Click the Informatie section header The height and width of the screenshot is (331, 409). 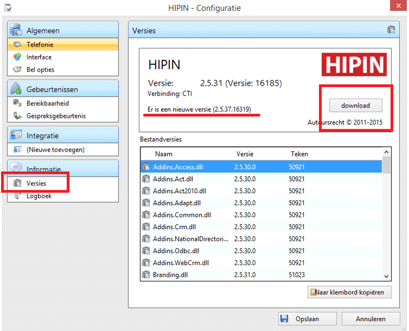click(x=63, y=168)
